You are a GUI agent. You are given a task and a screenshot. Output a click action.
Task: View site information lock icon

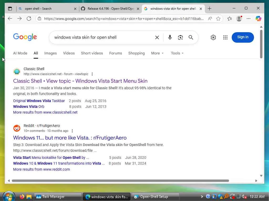39,19
